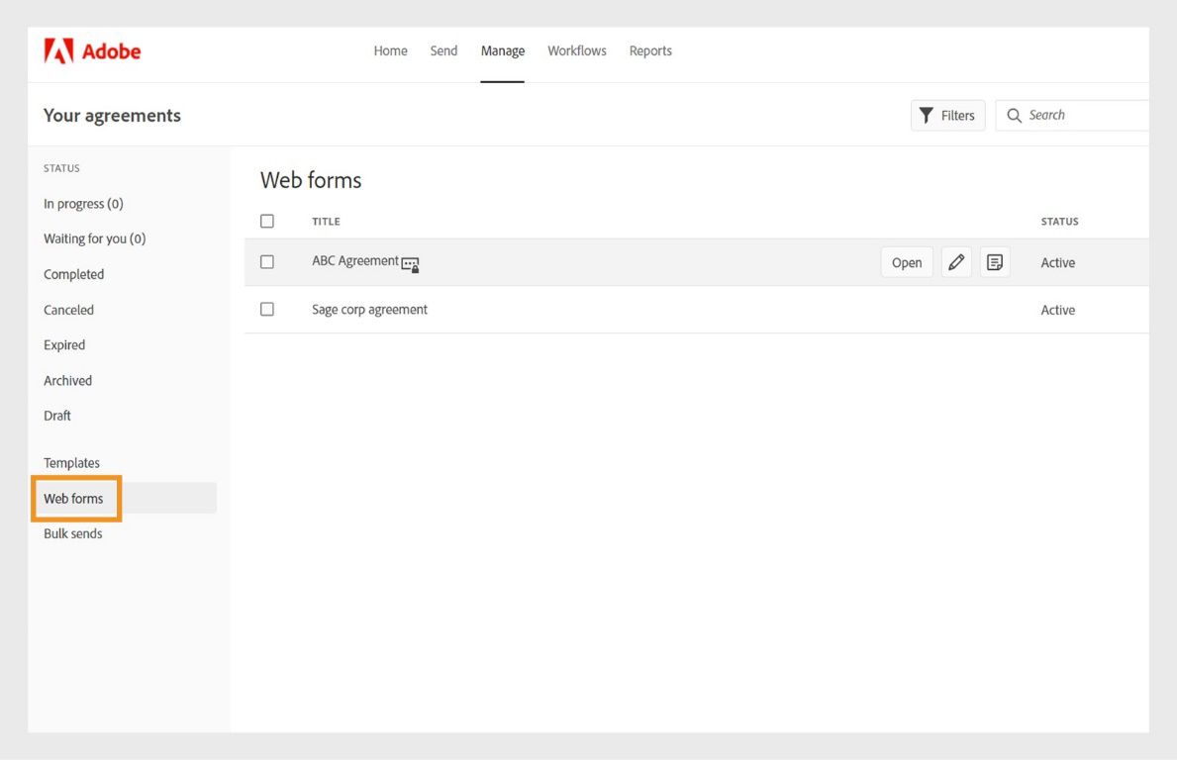Check the Sage corp agreement checkbox
The height and width of the screenshot is (760, 1177).
pyautogui.click(x=267, y=310)
